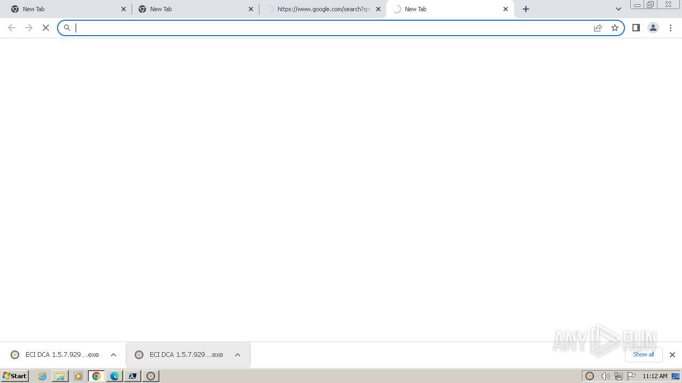Open the Windows Start menu
The image size is (682, 383).
tap(15, 376)
